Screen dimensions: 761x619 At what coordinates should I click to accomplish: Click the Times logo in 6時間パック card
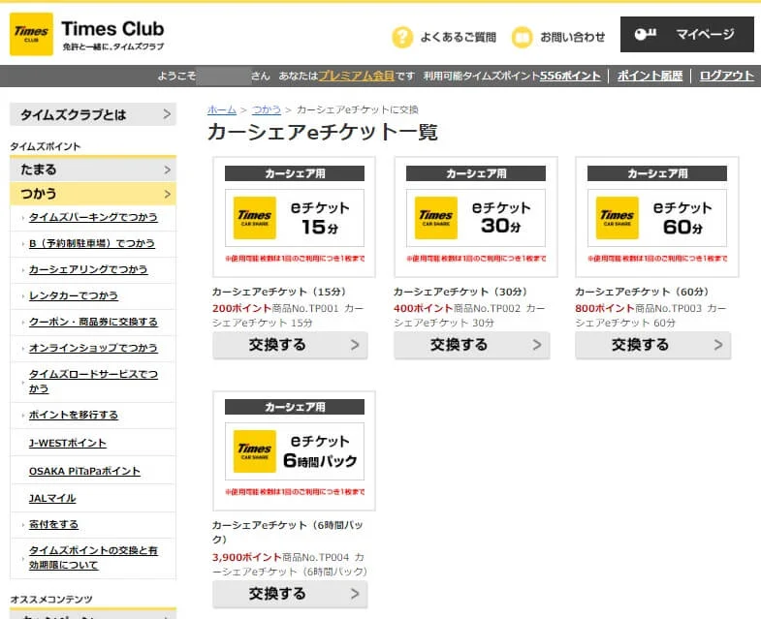click(x=255, y=451)
